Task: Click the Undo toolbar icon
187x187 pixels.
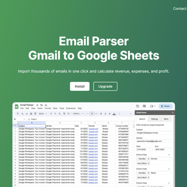Action: point(22,114)
